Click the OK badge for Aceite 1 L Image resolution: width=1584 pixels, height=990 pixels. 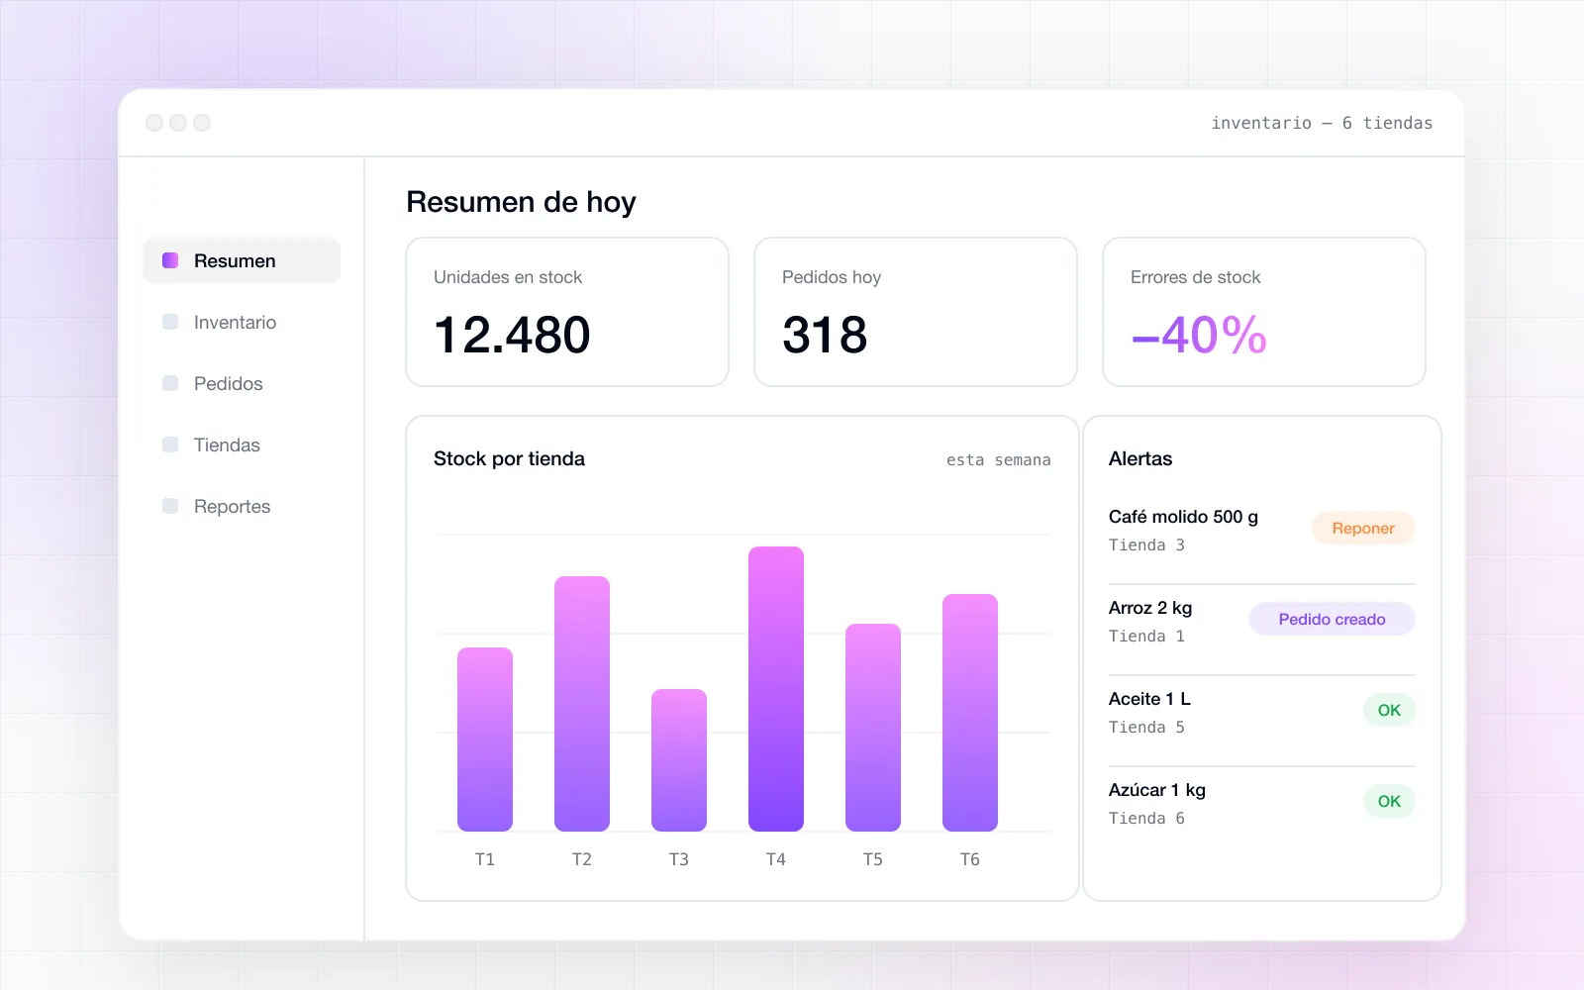coord(1389,710)
